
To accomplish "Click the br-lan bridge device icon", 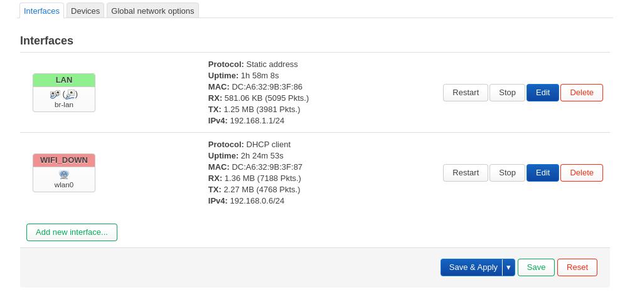I will pyautogui.click(x=55, y=95).
